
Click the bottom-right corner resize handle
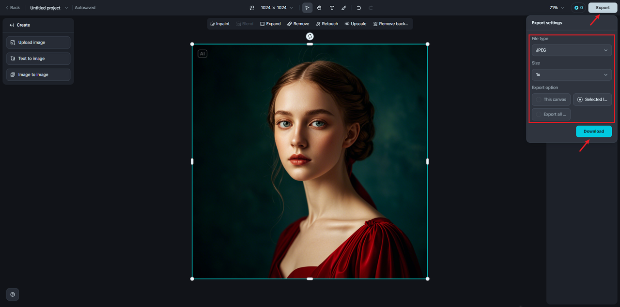tap(427, 278)
